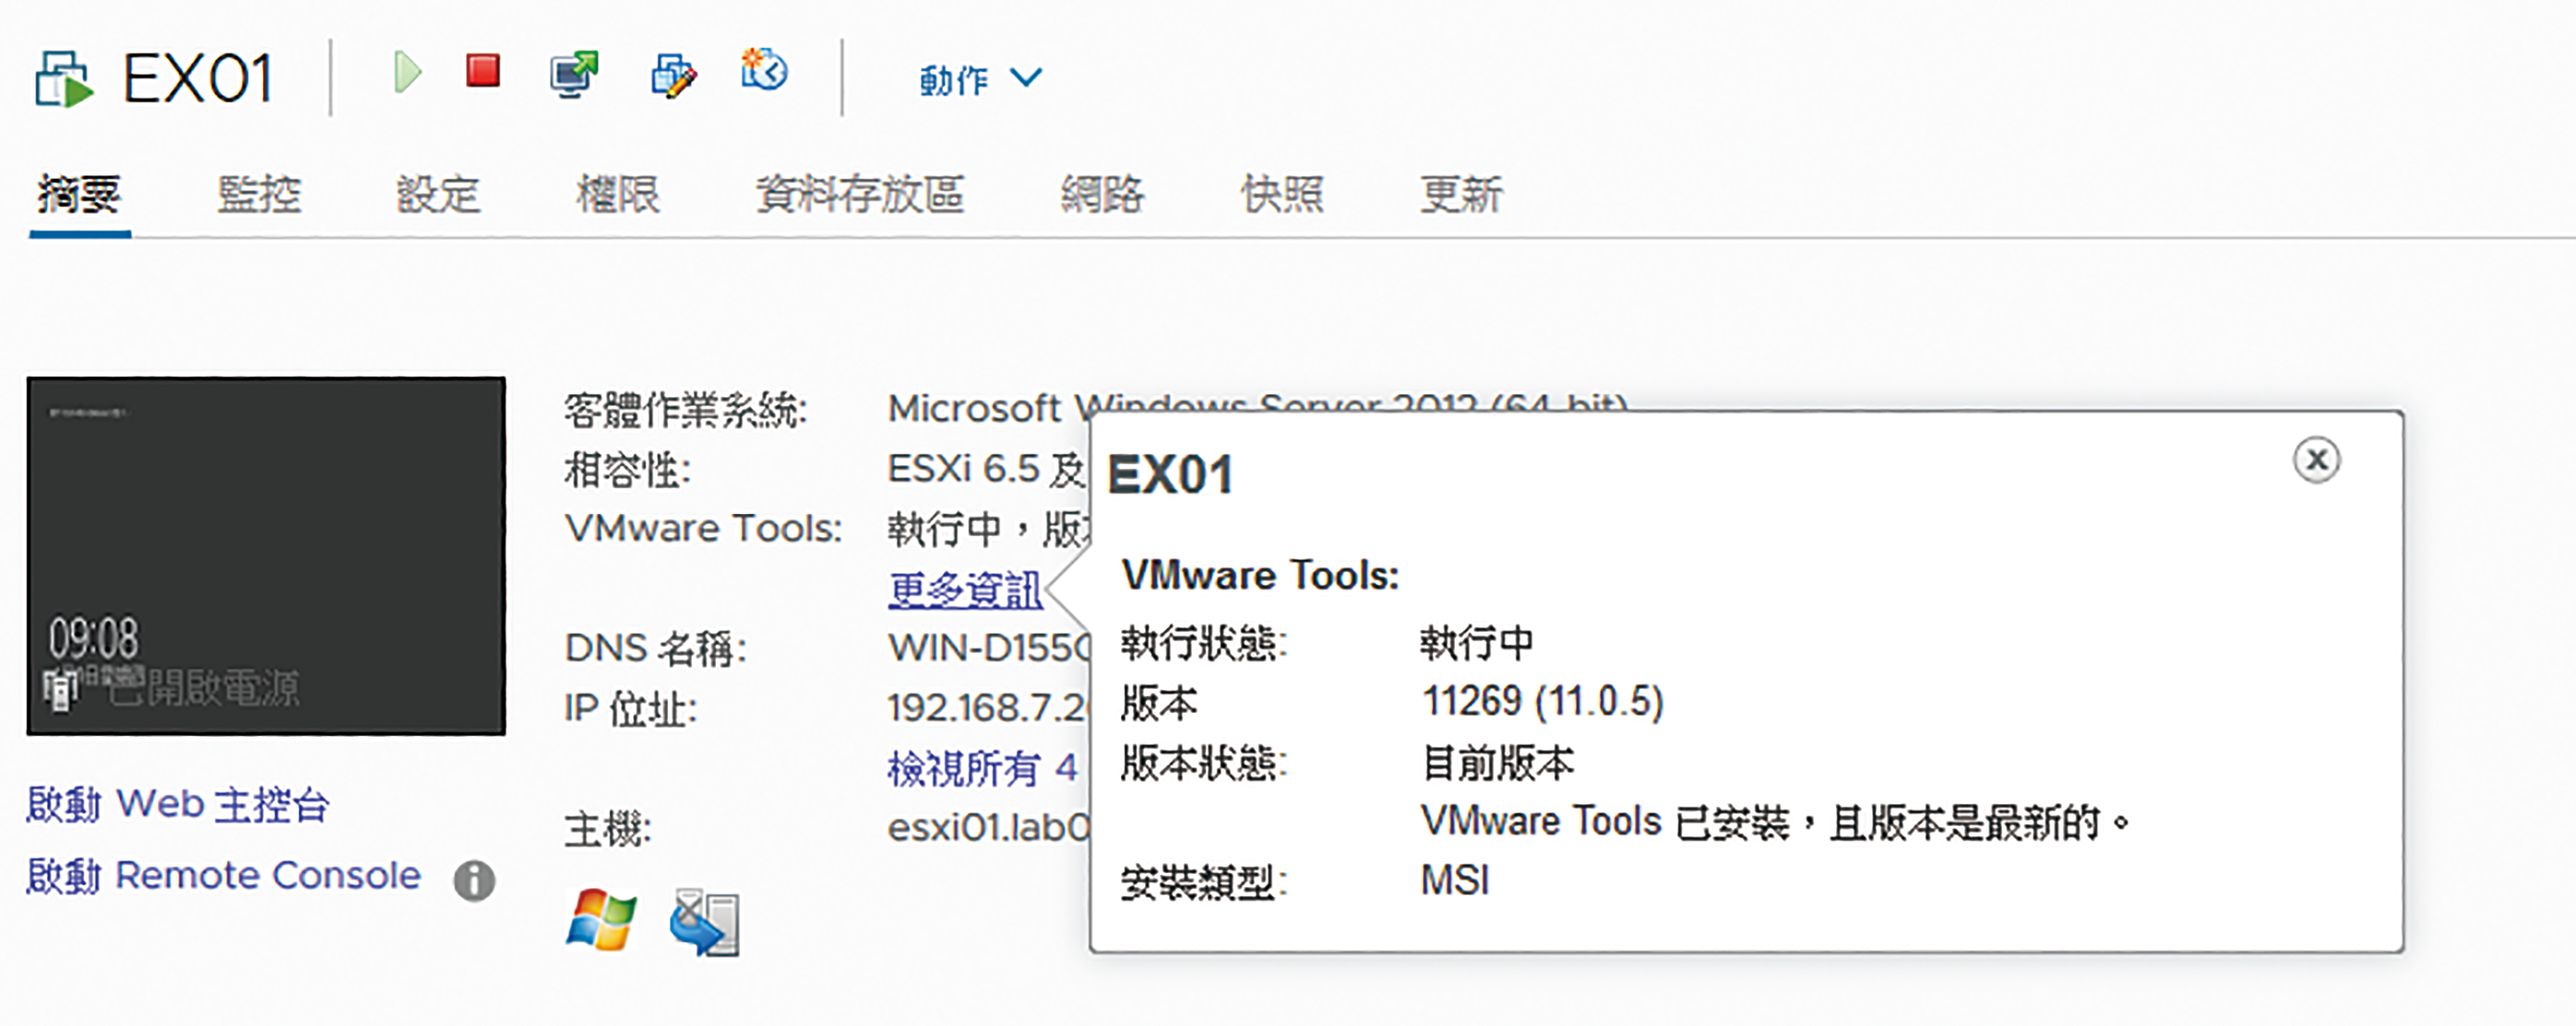The image size is (2576, 1026).
Task: Switch to the 網路 tab
Action: (1102, 194)
